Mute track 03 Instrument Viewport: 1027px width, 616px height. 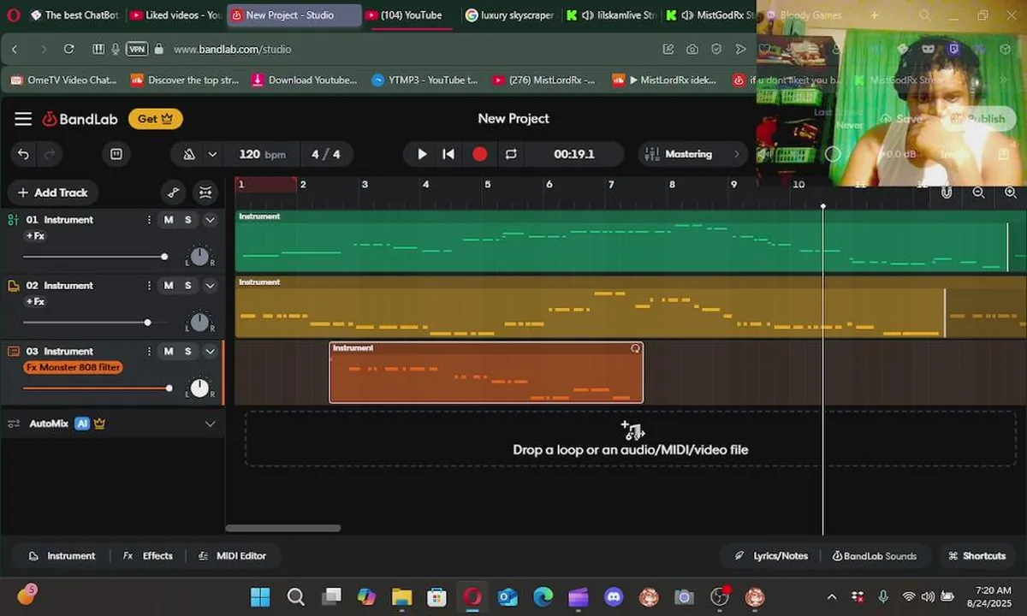pyautogui.click(x=169, y=352)
